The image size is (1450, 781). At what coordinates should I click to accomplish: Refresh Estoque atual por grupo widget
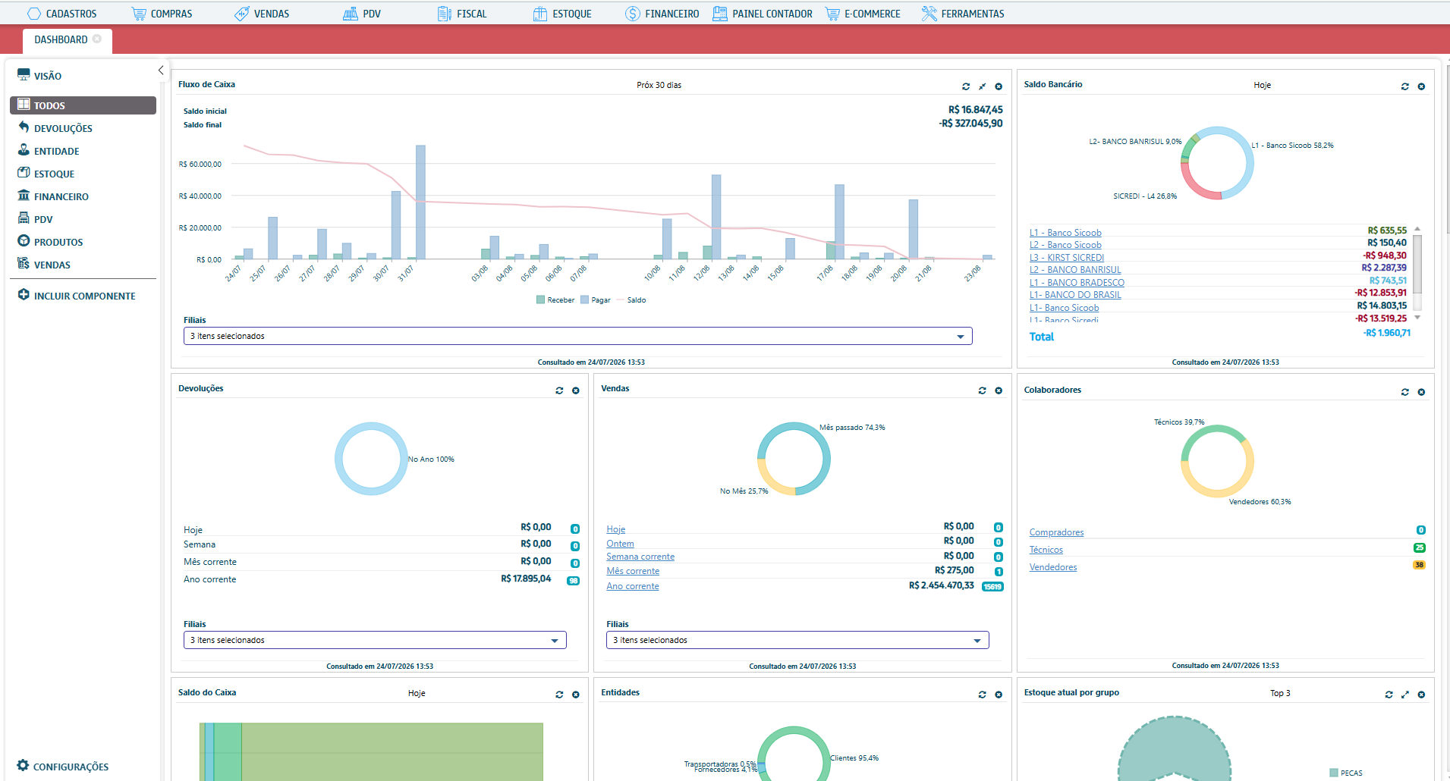(x=1389, y=695)
